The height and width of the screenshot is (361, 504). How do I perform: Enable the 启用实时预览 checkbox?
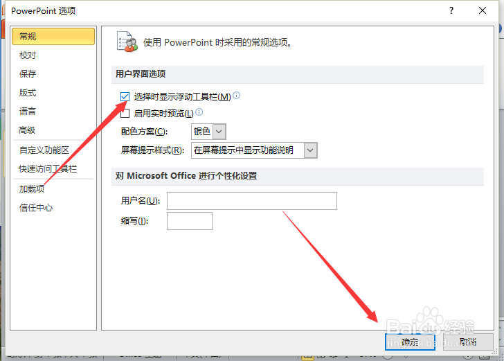tap(125, 113)
